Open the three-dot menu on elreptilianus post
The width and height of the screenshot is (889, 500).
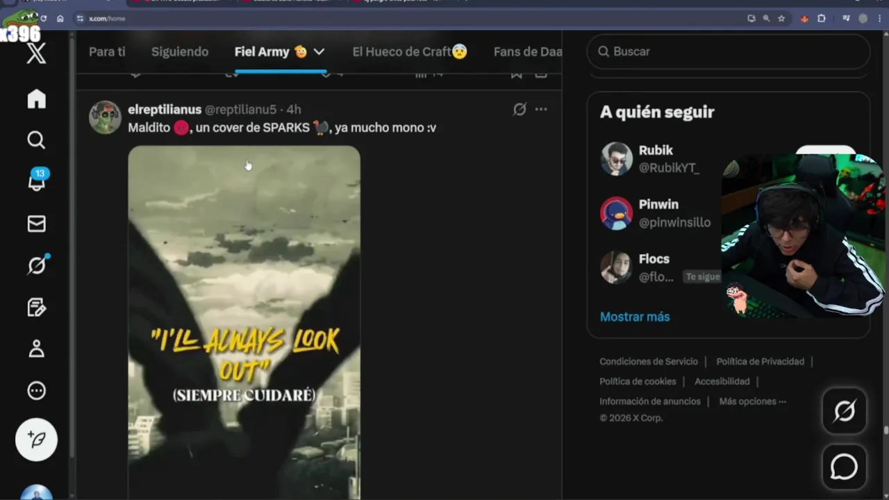(541, 109)
